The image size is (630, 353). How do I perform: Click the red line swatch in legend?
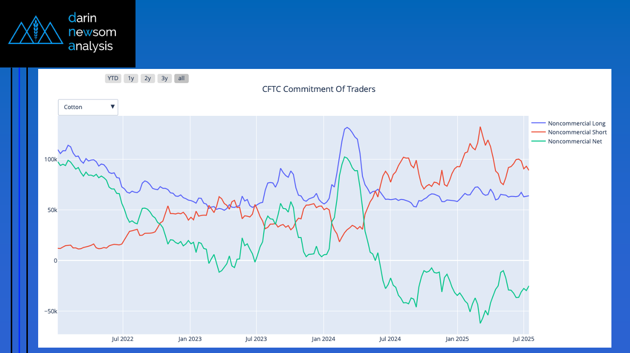pos(538,132)
